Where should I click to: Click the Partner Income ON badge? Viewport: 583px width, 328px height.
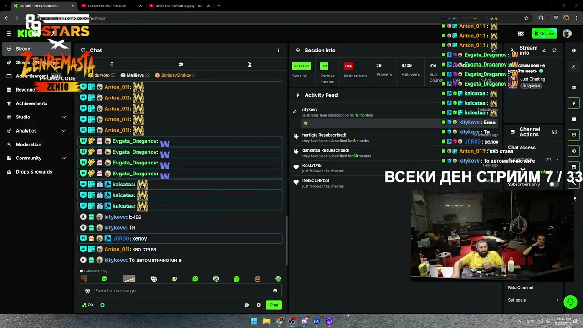[324, 66]
